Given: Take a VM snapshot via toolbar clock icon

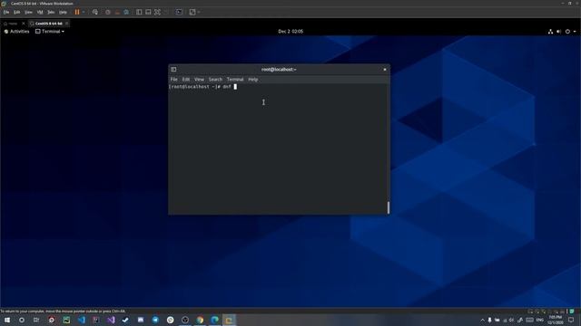Looking at the screenshot, I should (x=108, y=12).
